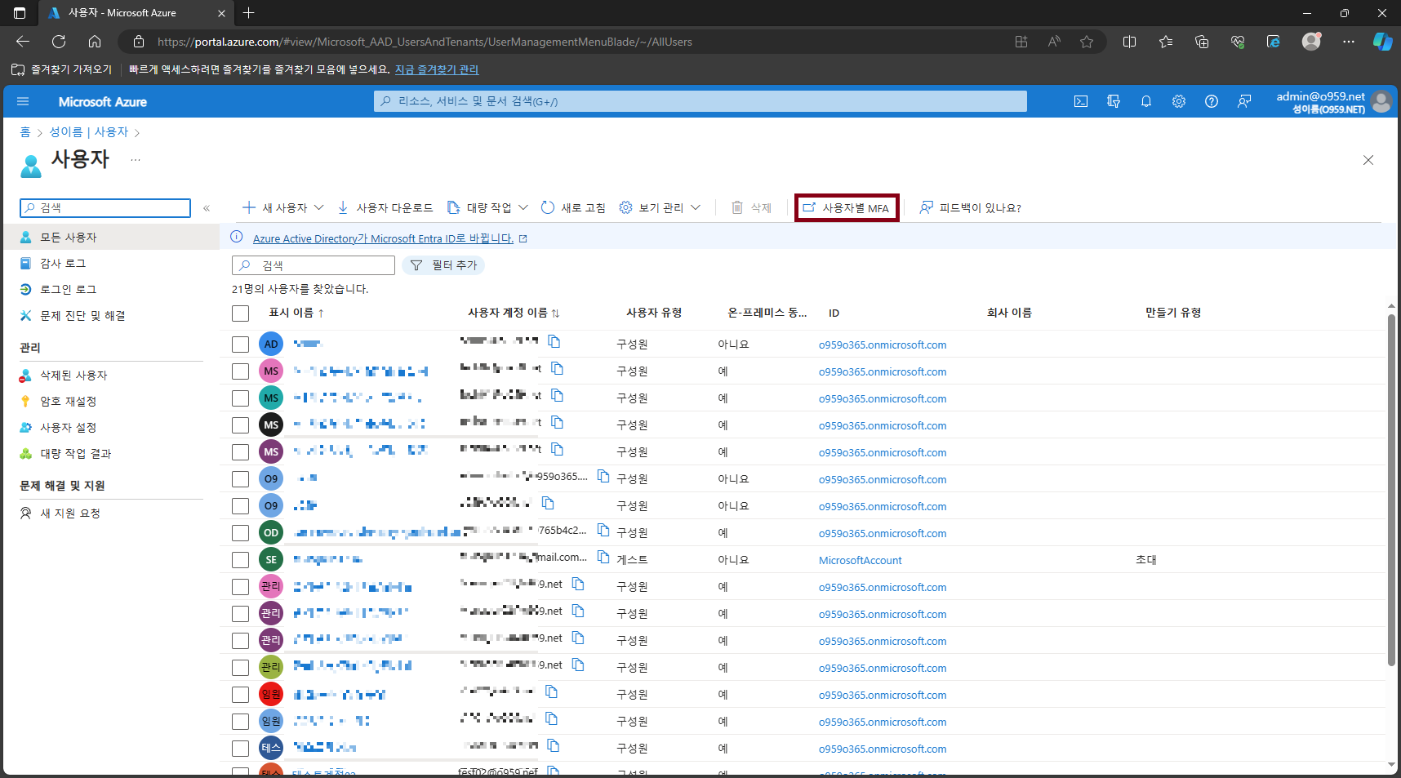
Task: Select the checkbox for the black MS avatar row
Action: tap(240, 425)
